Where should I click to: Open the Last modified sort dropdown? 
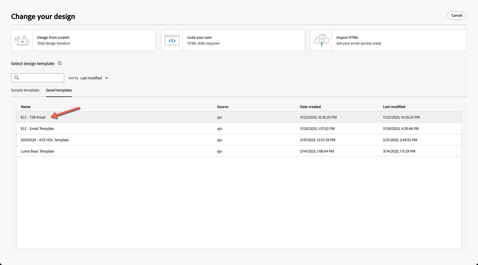tap(94, 78)
